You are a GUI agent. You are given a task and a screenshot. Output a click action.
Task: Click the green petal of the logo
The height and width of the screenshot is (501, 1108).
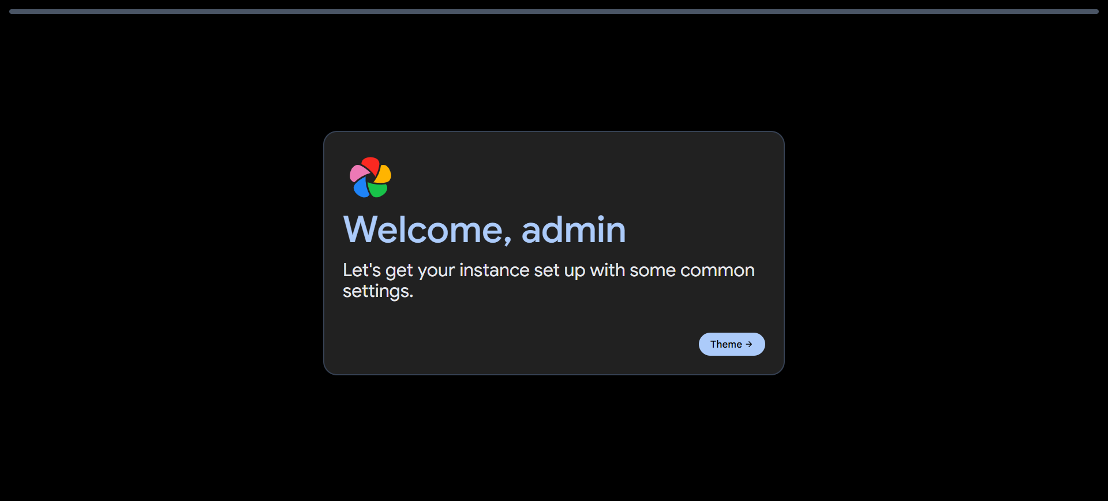(x=378, y=190)
